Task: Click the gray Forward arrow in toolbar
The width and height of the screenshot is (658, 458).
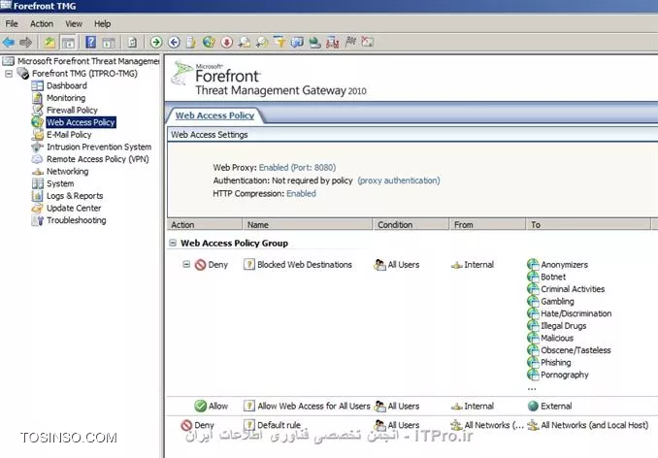Action: click(26, 43)
